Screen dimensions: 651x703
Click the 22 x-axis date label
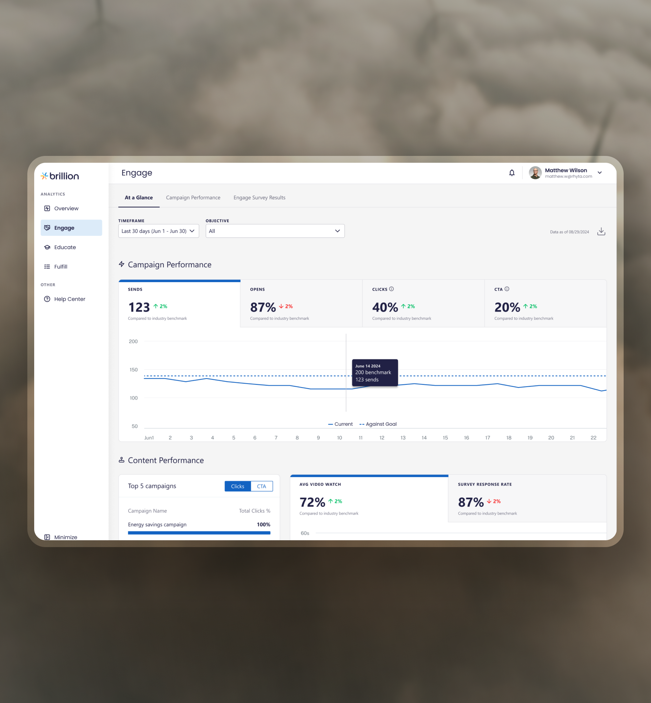594,438
